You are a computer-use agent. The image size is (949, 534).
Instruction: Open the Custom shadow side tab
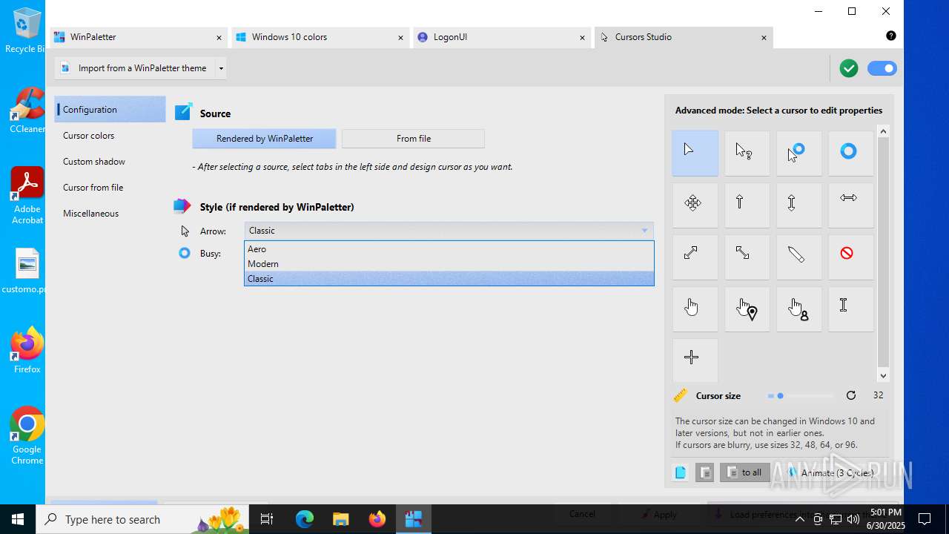point(110,162)
